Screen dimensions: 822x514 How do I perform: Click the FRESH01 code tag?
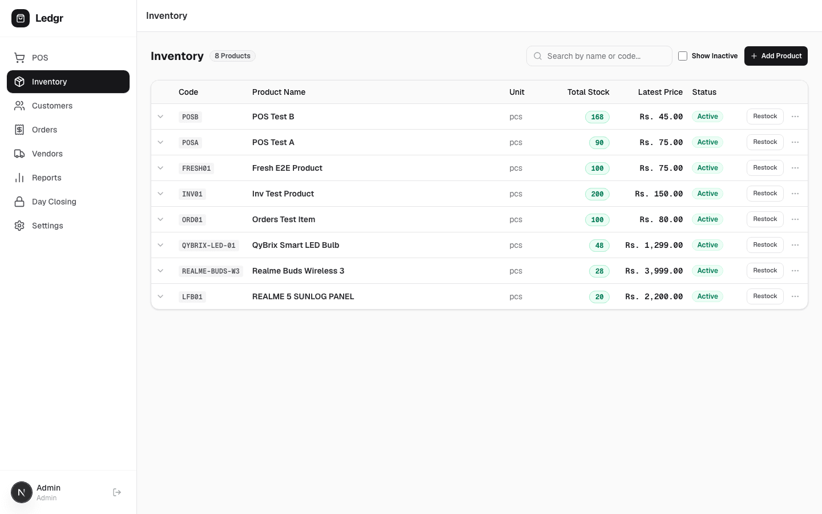coord(196,168)
